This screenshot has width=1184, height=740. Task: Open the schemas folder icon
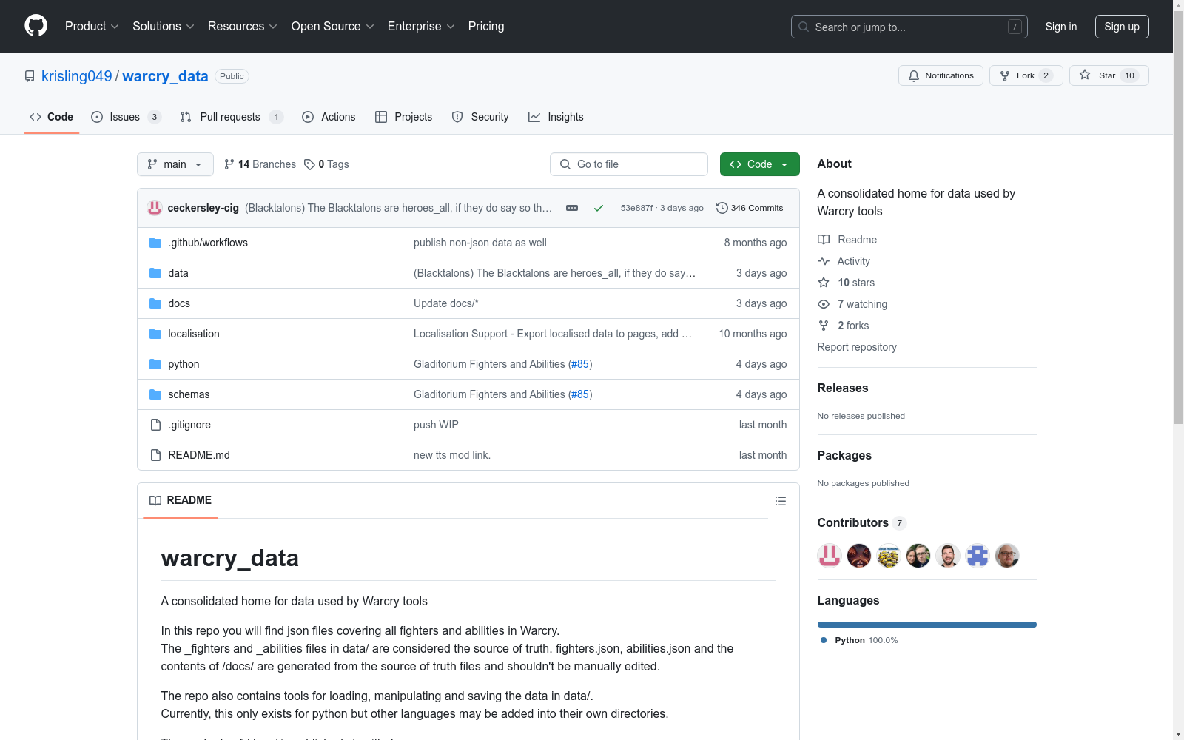(155, 394)
